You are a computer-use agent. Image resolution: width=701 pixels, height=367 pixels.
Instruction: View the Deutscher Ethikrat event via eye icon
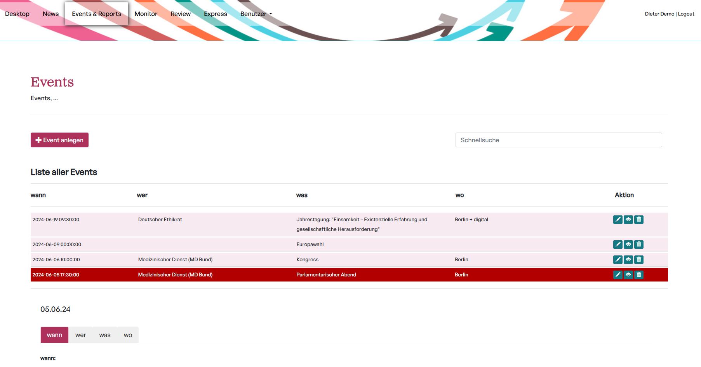coord(628,220)
